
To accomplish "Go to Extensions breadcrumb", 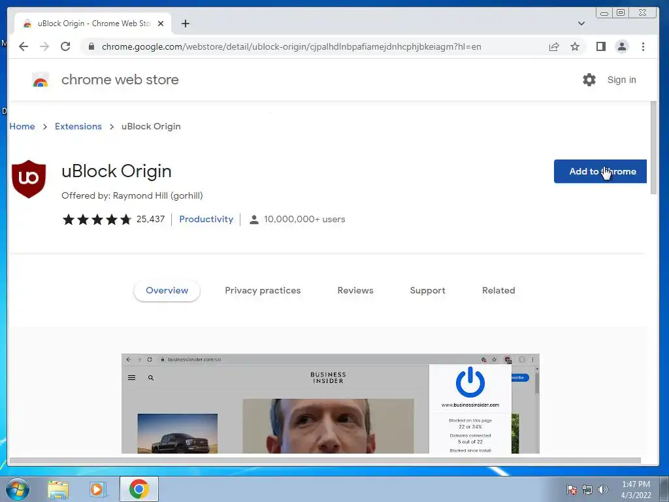I will coord(78,126).
